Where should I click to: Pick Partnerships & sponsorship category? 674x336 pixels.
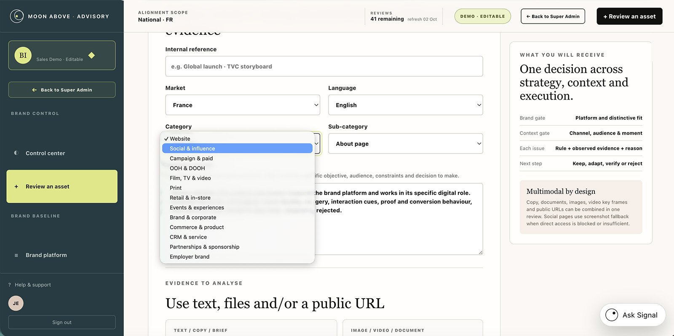[237, 247]
